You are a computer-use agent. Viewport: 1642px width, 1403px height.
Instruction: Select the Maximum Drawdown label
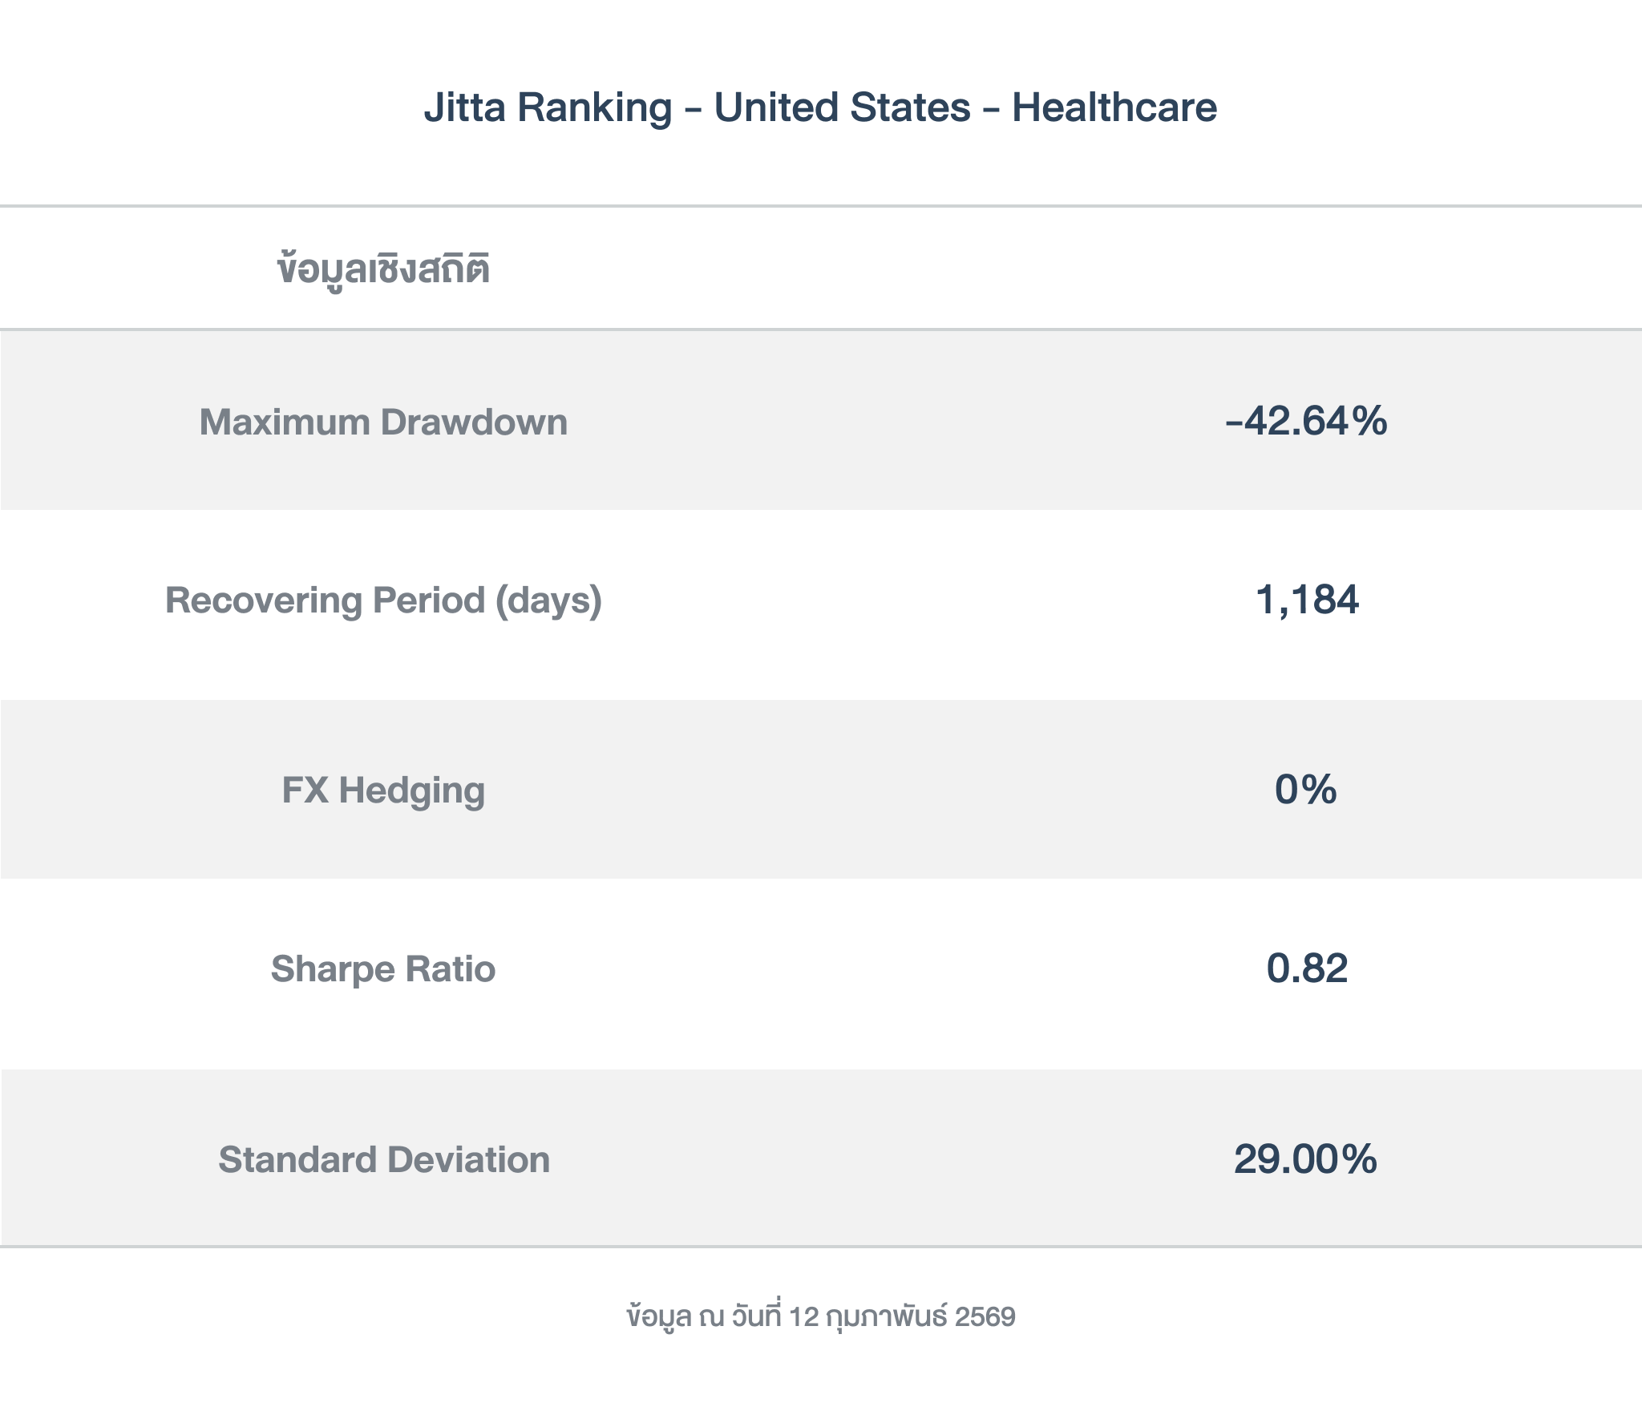[383, 422]
